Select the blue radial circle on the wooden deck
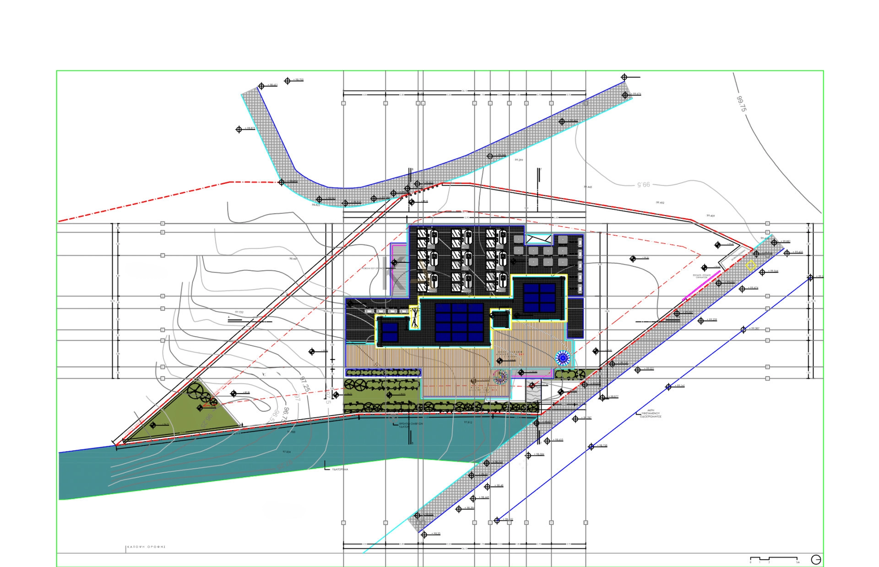 (562, 358)
